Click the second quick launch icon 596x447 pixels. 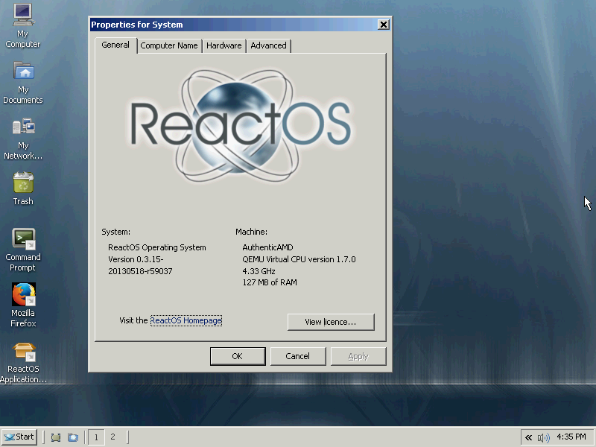click(x=73, y=437)
